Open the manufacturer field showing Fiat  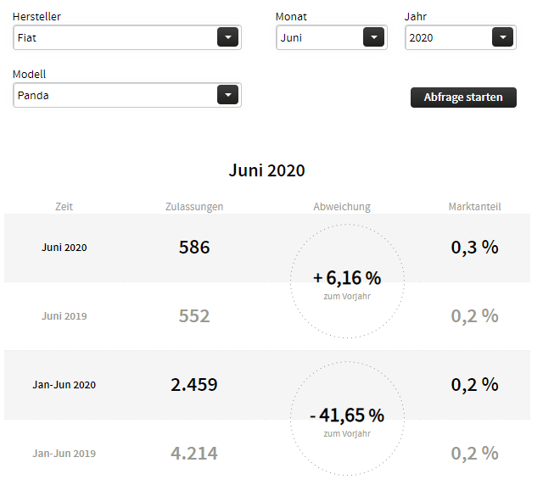pyautogui.click(x=115, y=37)
